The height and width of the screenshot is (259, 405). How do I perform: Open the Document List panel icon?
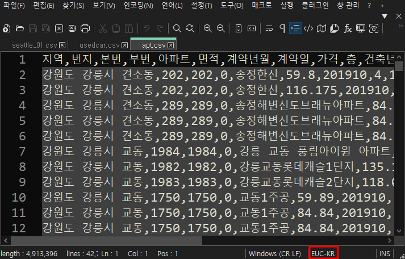(x=335, y=28)
